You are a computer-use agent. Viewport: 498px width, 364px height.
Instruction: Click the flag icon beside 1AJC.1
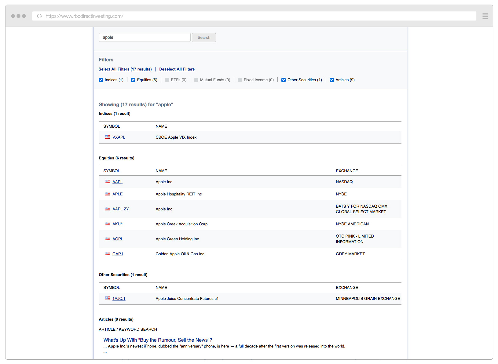click(108, 298)
